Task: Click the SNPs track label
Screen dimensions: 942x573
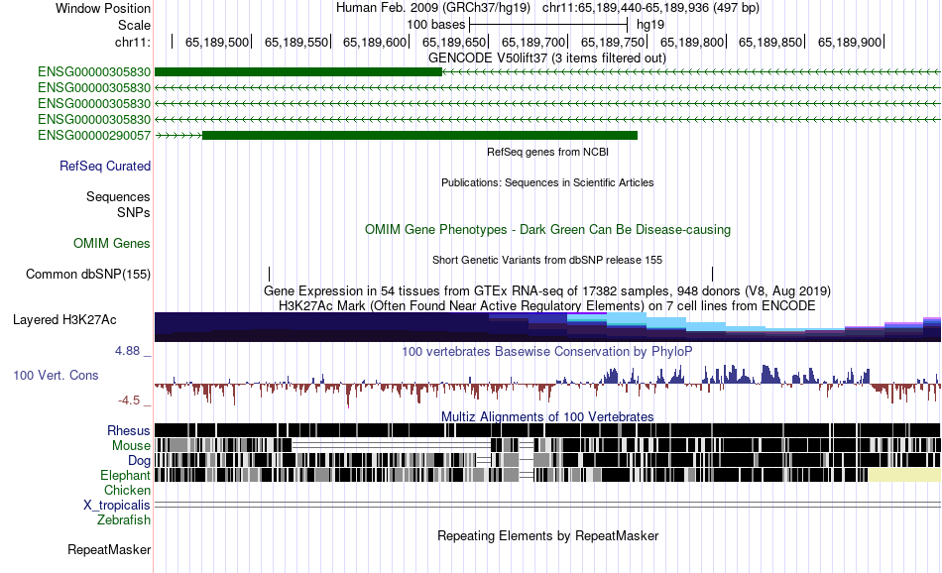Action: tap(134, 212)
